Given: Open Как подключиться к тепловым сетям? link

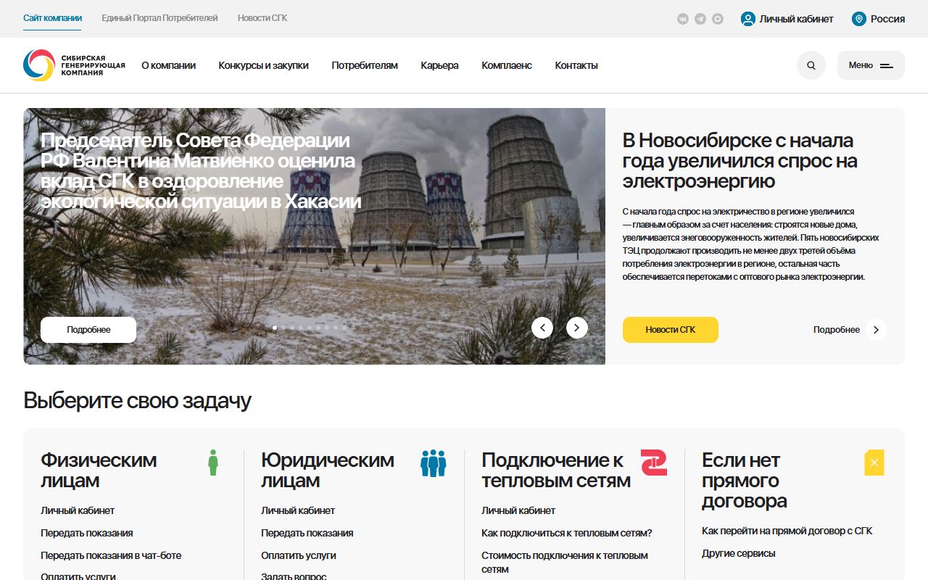Looking at the screenshot, I should [567, 533].
